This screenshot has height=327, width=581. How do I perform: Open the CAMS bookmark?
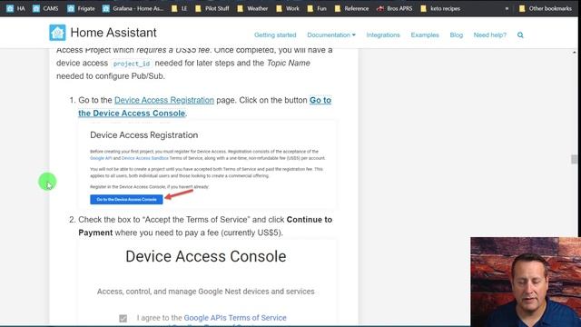(45, 8)
